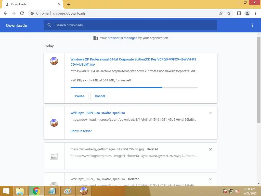Click the Action Center flag tray icon
This screenshot has width=261, height=196.
[x=225, y=191]
